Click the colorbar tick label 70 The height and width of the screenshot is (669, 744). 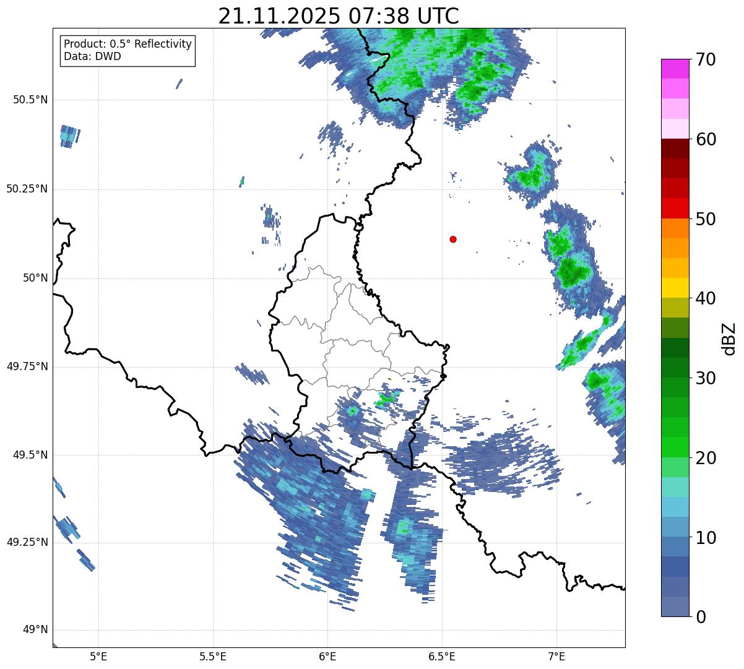(x=706, y=59)
